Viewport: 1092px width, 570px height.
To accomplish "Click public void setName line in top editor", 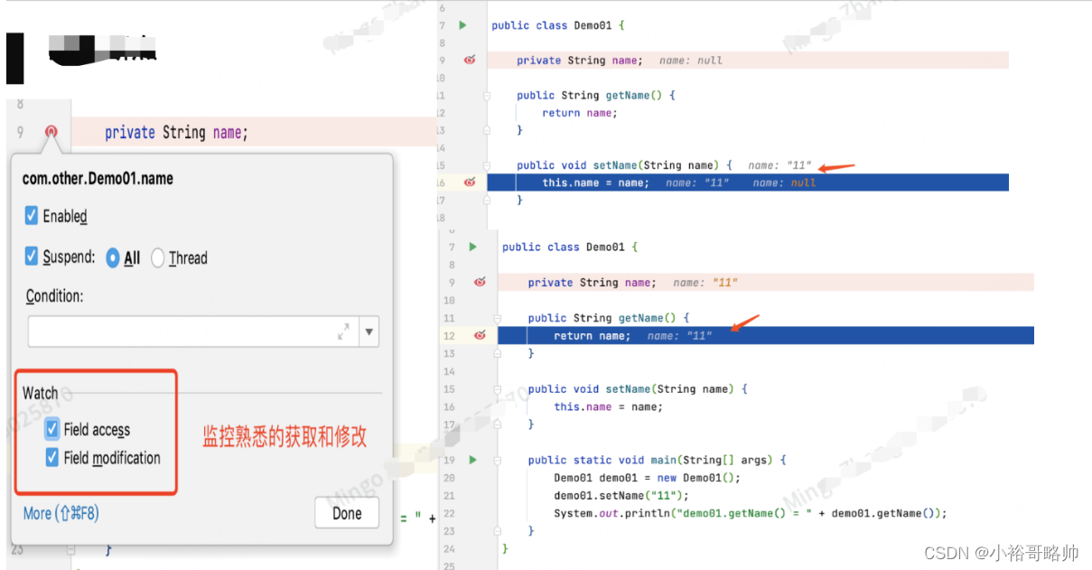I will click(x=624, y=165).
